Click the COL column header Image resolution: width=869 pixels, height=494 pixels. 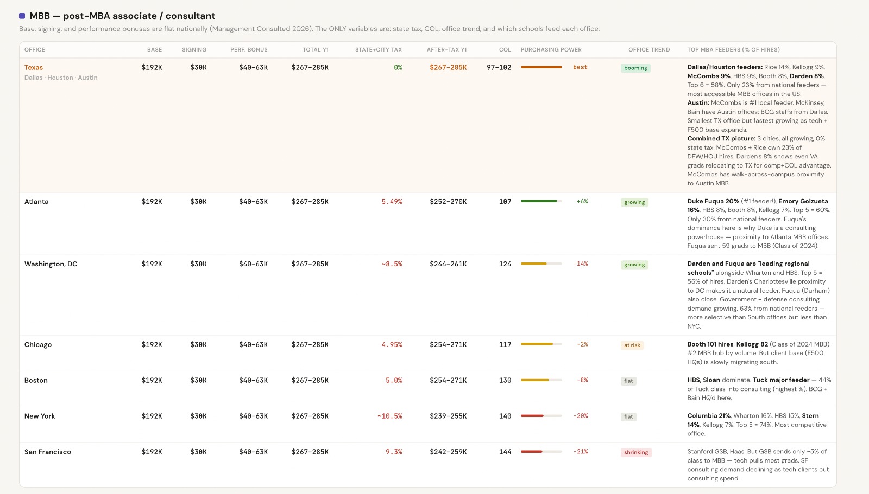[x=505, y=50]
